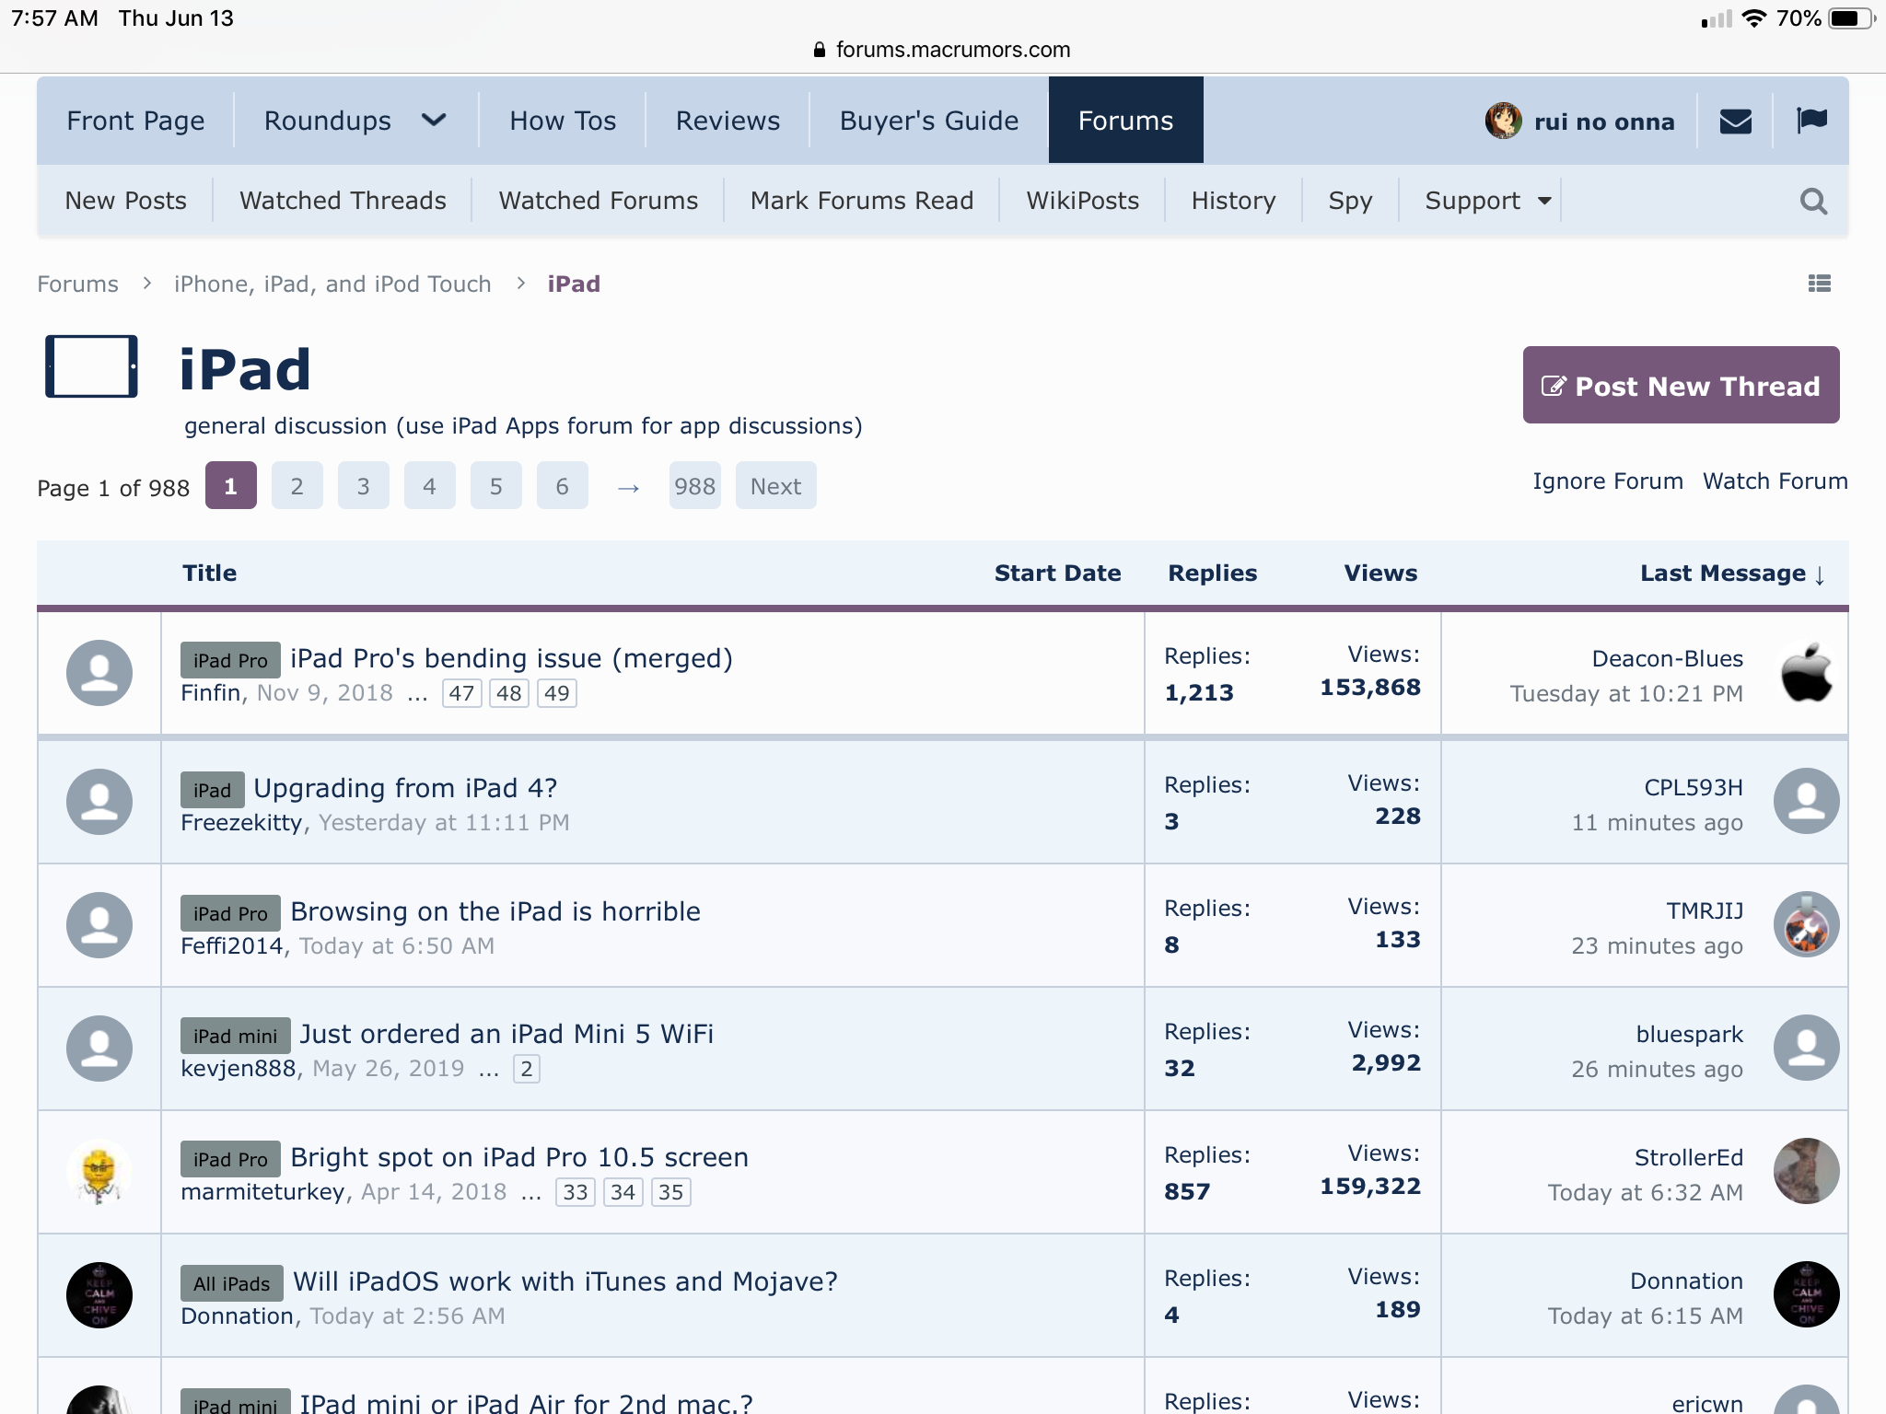This screenshot has height=1414, width=1886.
Task: Click the iPad mini prefix tag on Mini 5 thread
Action: point(235,1036)
